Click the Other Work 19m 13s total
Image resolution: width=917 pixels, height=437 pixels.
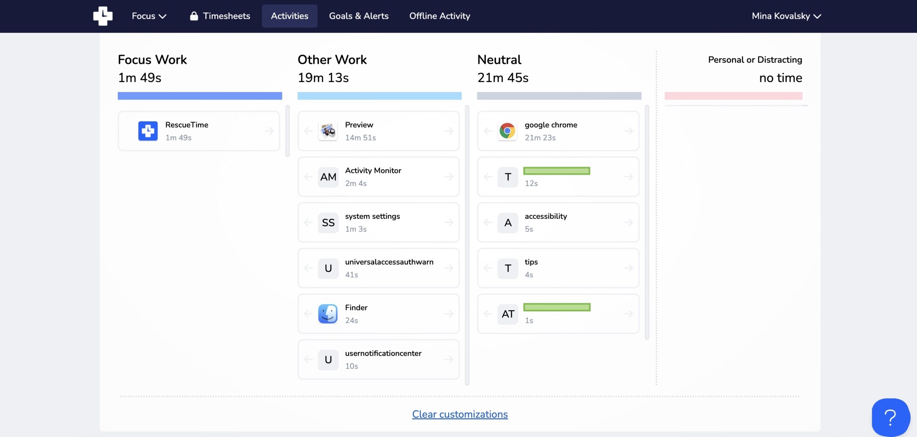point(323,77)
